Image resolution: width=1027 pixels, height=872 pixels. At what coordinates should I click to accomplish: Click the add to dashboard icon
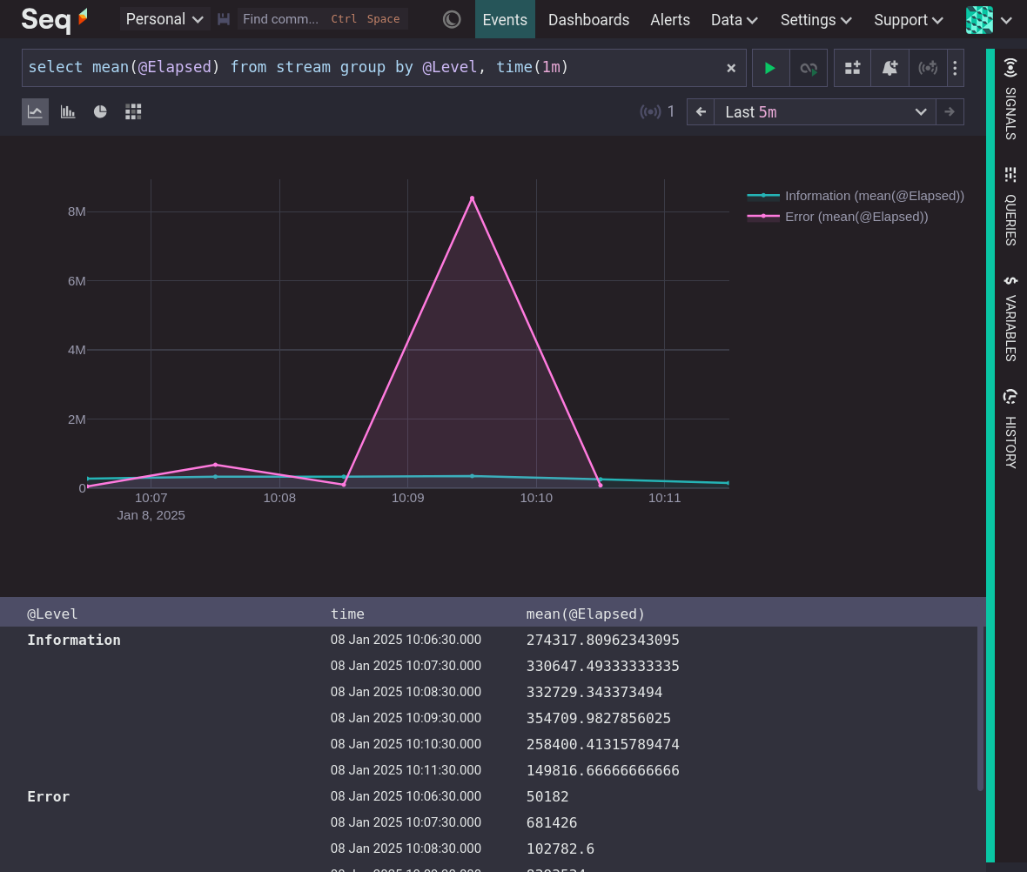click(853, 68)
